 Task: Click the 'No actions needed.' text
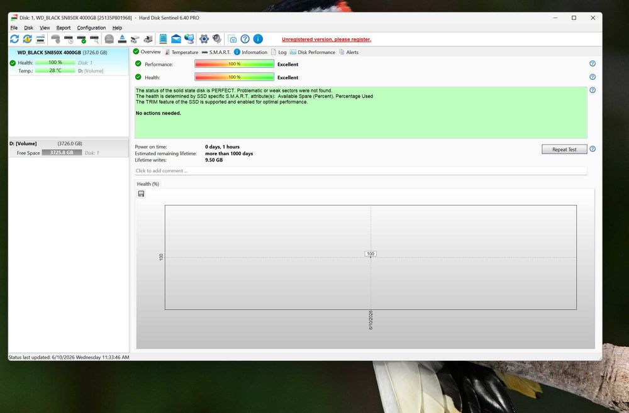pyautogui.click(x=158, y=113)
